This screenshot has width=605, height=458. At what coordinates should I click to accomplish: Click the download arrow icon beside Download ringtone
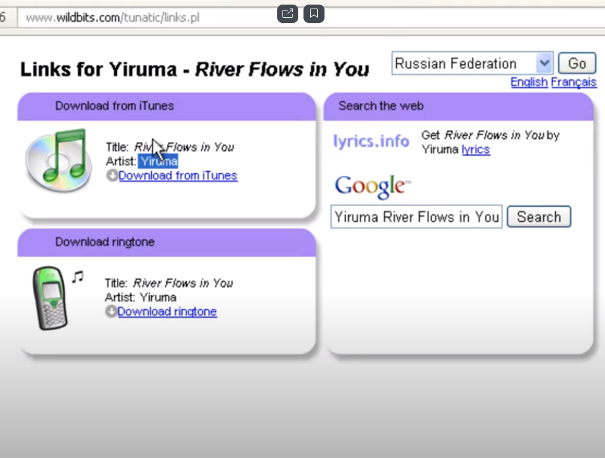pyautogui.click(x=111, y=312)
